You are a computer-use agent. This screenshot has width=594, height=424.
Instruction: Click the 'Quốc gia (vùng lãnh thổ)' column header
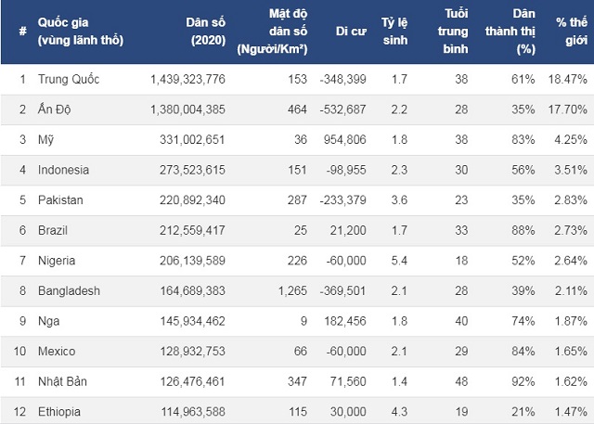pyautogui.click(x=81, y=32)
